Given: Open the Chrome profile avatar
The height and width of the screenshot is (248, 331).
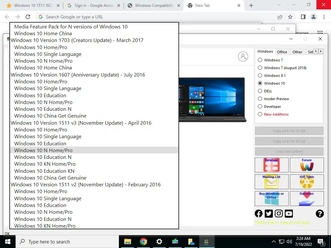Looking at the screenshot, I should (314, 17).
